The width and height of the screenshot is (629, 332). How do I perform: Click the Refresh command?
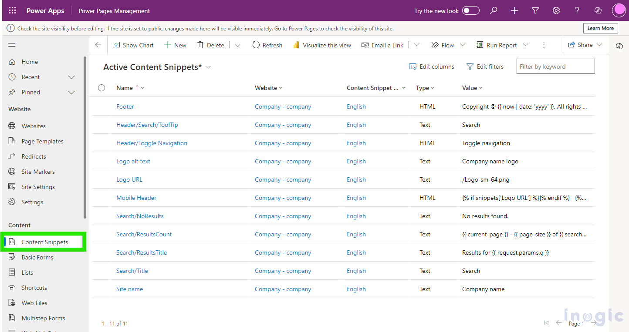267,45
